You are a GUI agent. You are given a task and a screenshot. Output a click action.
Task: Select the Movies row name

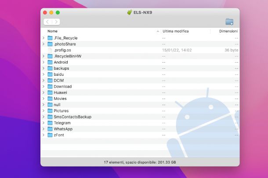pos(60,99)
